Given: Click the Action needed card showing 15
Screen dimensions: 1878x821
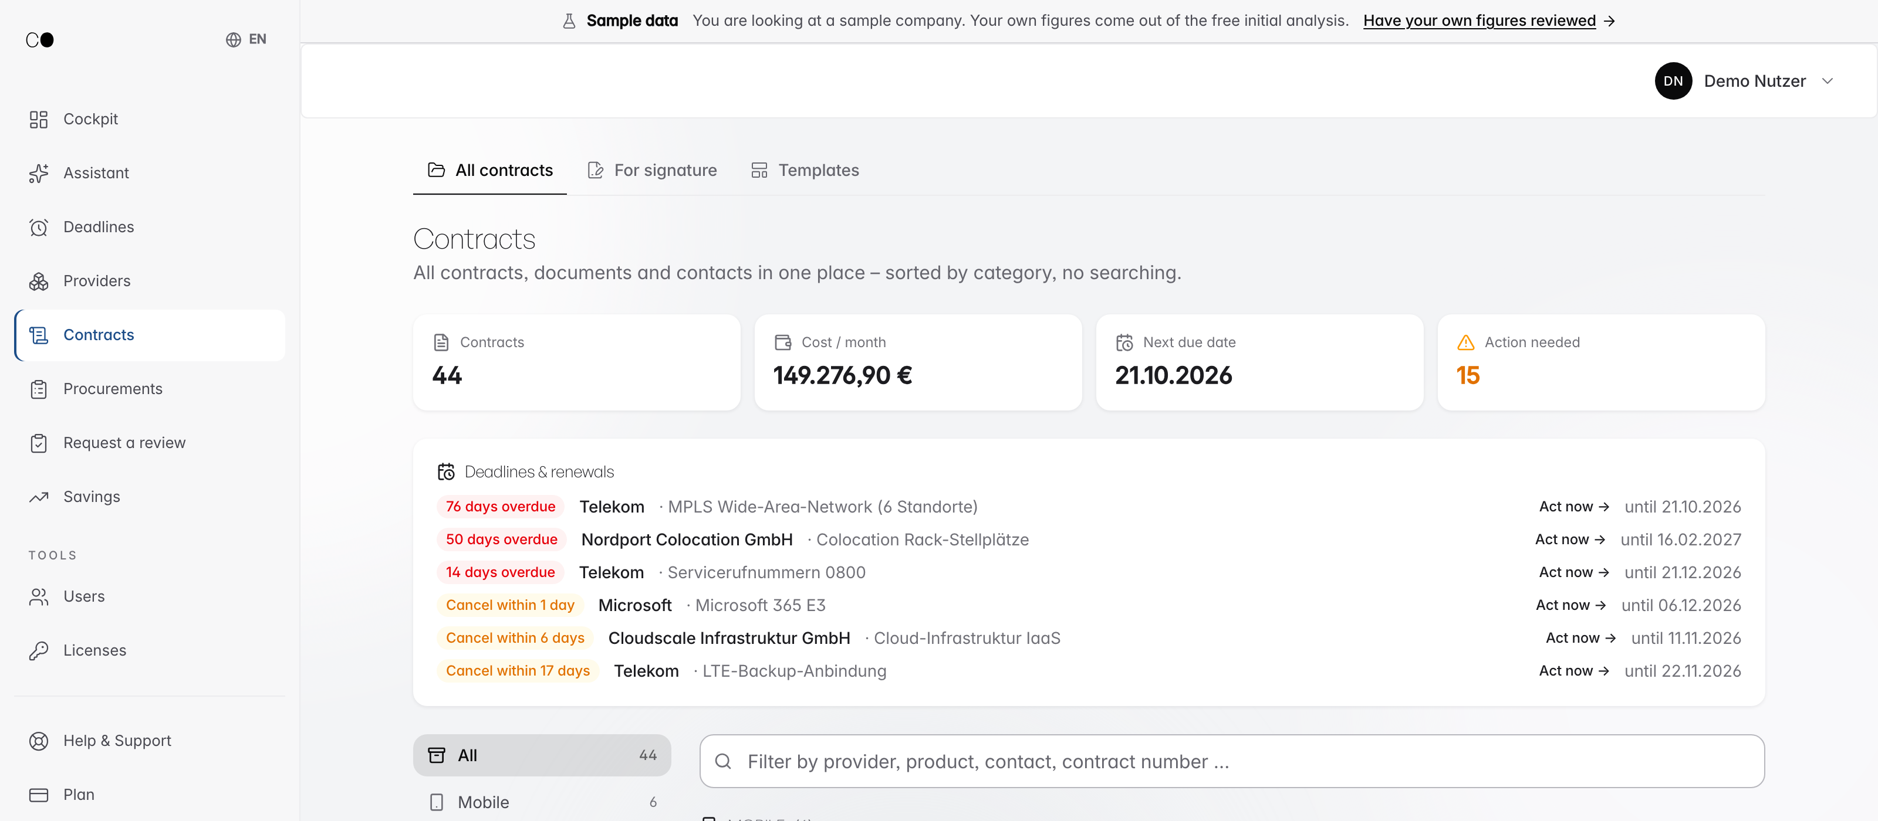Looking at the screenshot, I should 1601,363.
